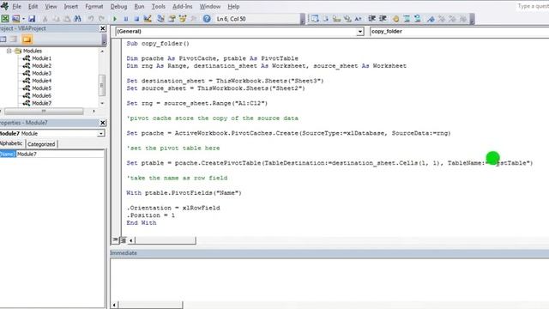The height and width of the screenshot is (309, 549).
Task: Toggle Bookmark with the blue flag icon
Action: (431, 19)
